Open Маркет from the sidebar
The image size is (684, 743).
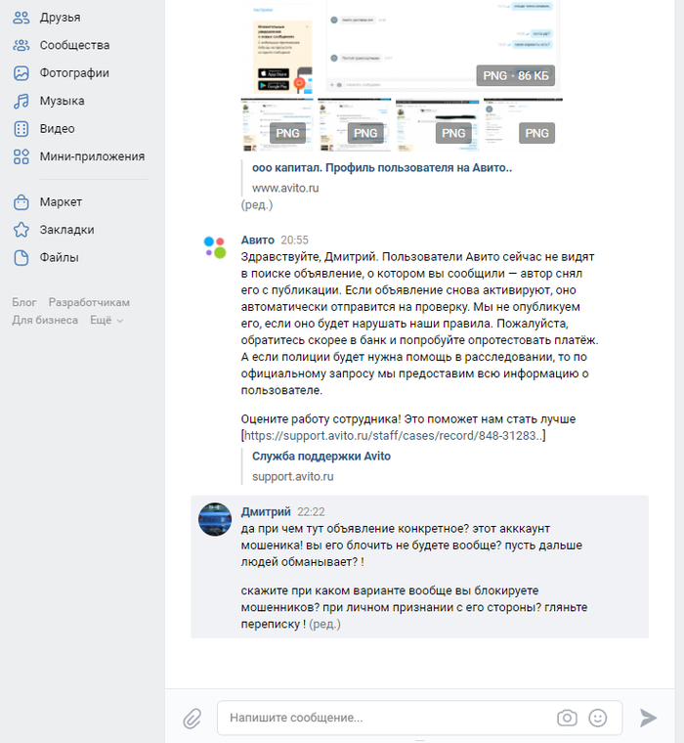61,201
